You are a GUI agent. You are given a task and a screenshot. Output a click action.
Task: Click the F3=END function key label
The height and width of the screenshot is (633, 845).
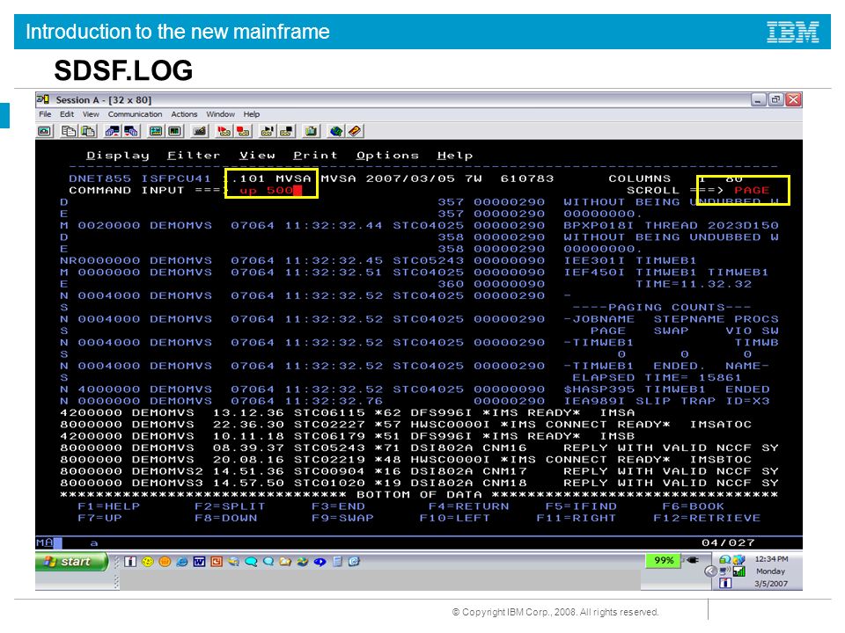point(338,506)
